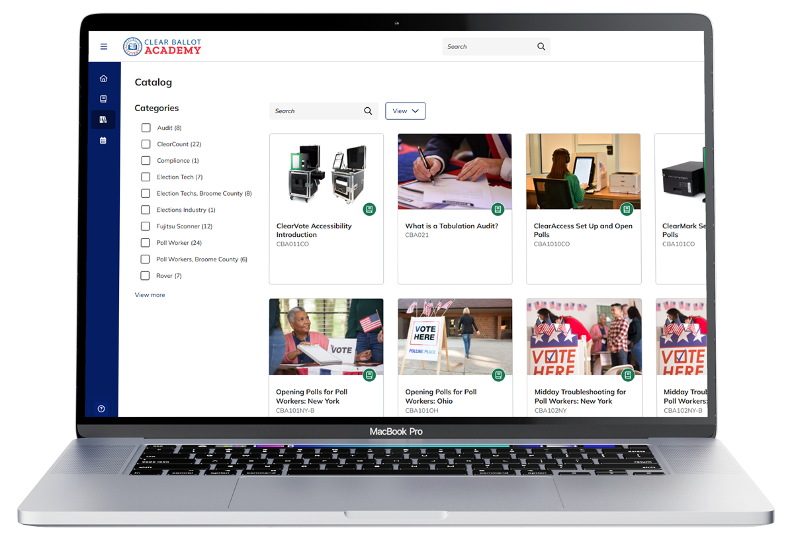Open Opening Polls for Poll Workers: Ohio
The height and width of the screenshot is (542, 794).
(x=441, y=396)
